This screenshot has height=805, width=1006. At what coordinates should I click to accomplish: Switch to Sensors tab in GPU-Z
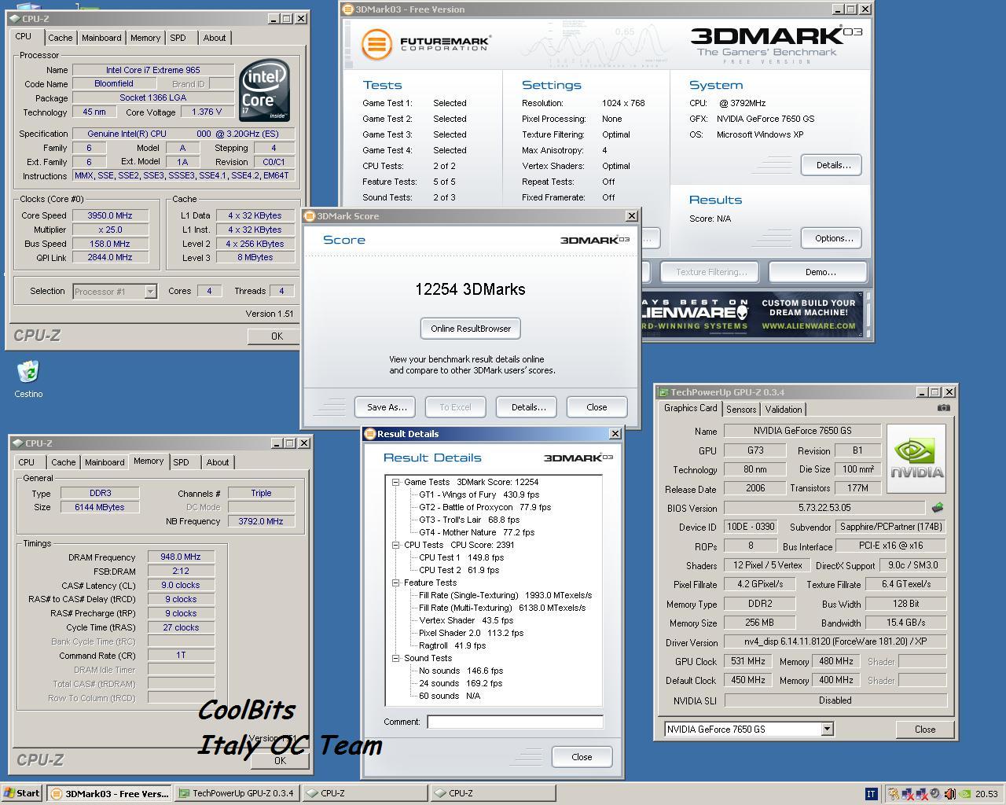pos(741,410)
